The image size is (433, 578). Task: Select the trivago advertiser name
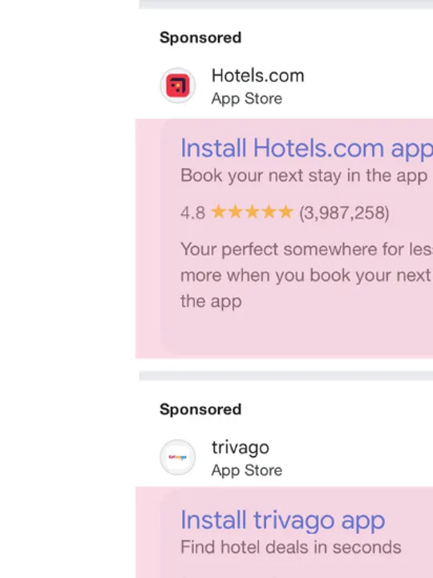pyautogui.click(x=241, y=447)
